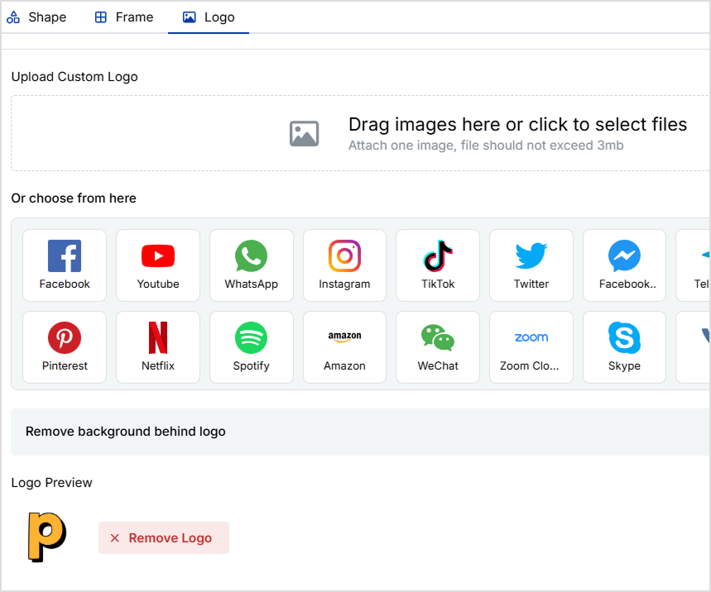Pick the Twitter bird logo
Screen dimensions: 711x592
click(x=531, y=265)
